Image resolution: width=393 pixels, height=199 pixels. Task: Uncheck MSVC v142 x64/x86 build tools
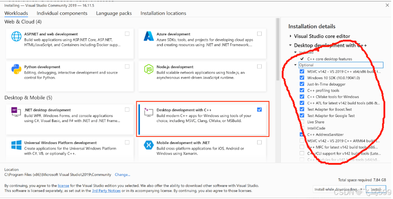[x=302, y=72]
